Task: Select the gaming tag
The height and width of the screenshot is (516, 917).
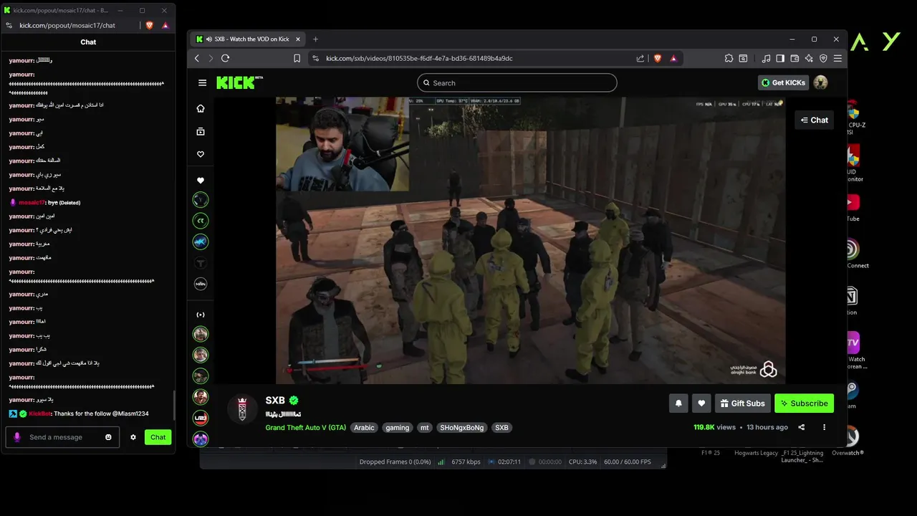Action: coord(398,428)
